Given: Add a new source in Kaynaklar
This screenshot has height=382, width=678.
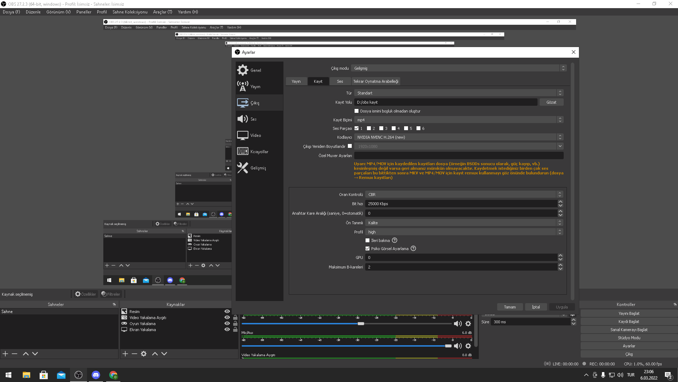Looking at the screenshot, I should pyautogui.click(x=125, y=353).
